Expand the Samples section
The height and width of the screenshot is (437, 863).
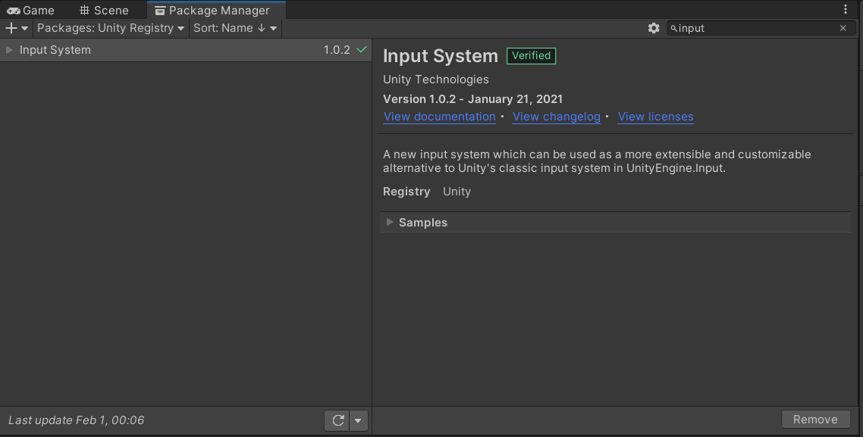click(x=390, y=222)
